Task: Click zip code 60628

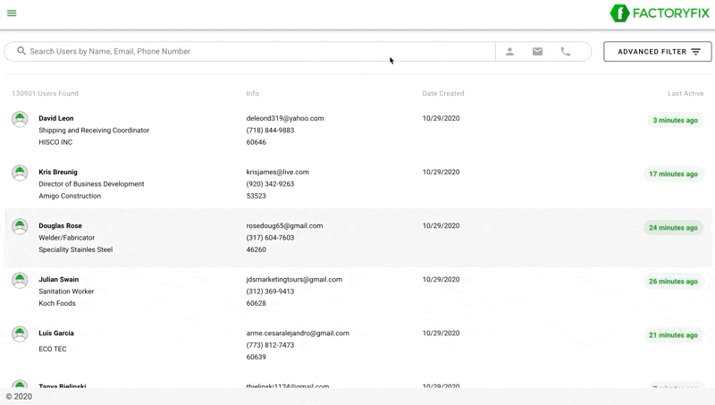Action: tap(257, 303)
